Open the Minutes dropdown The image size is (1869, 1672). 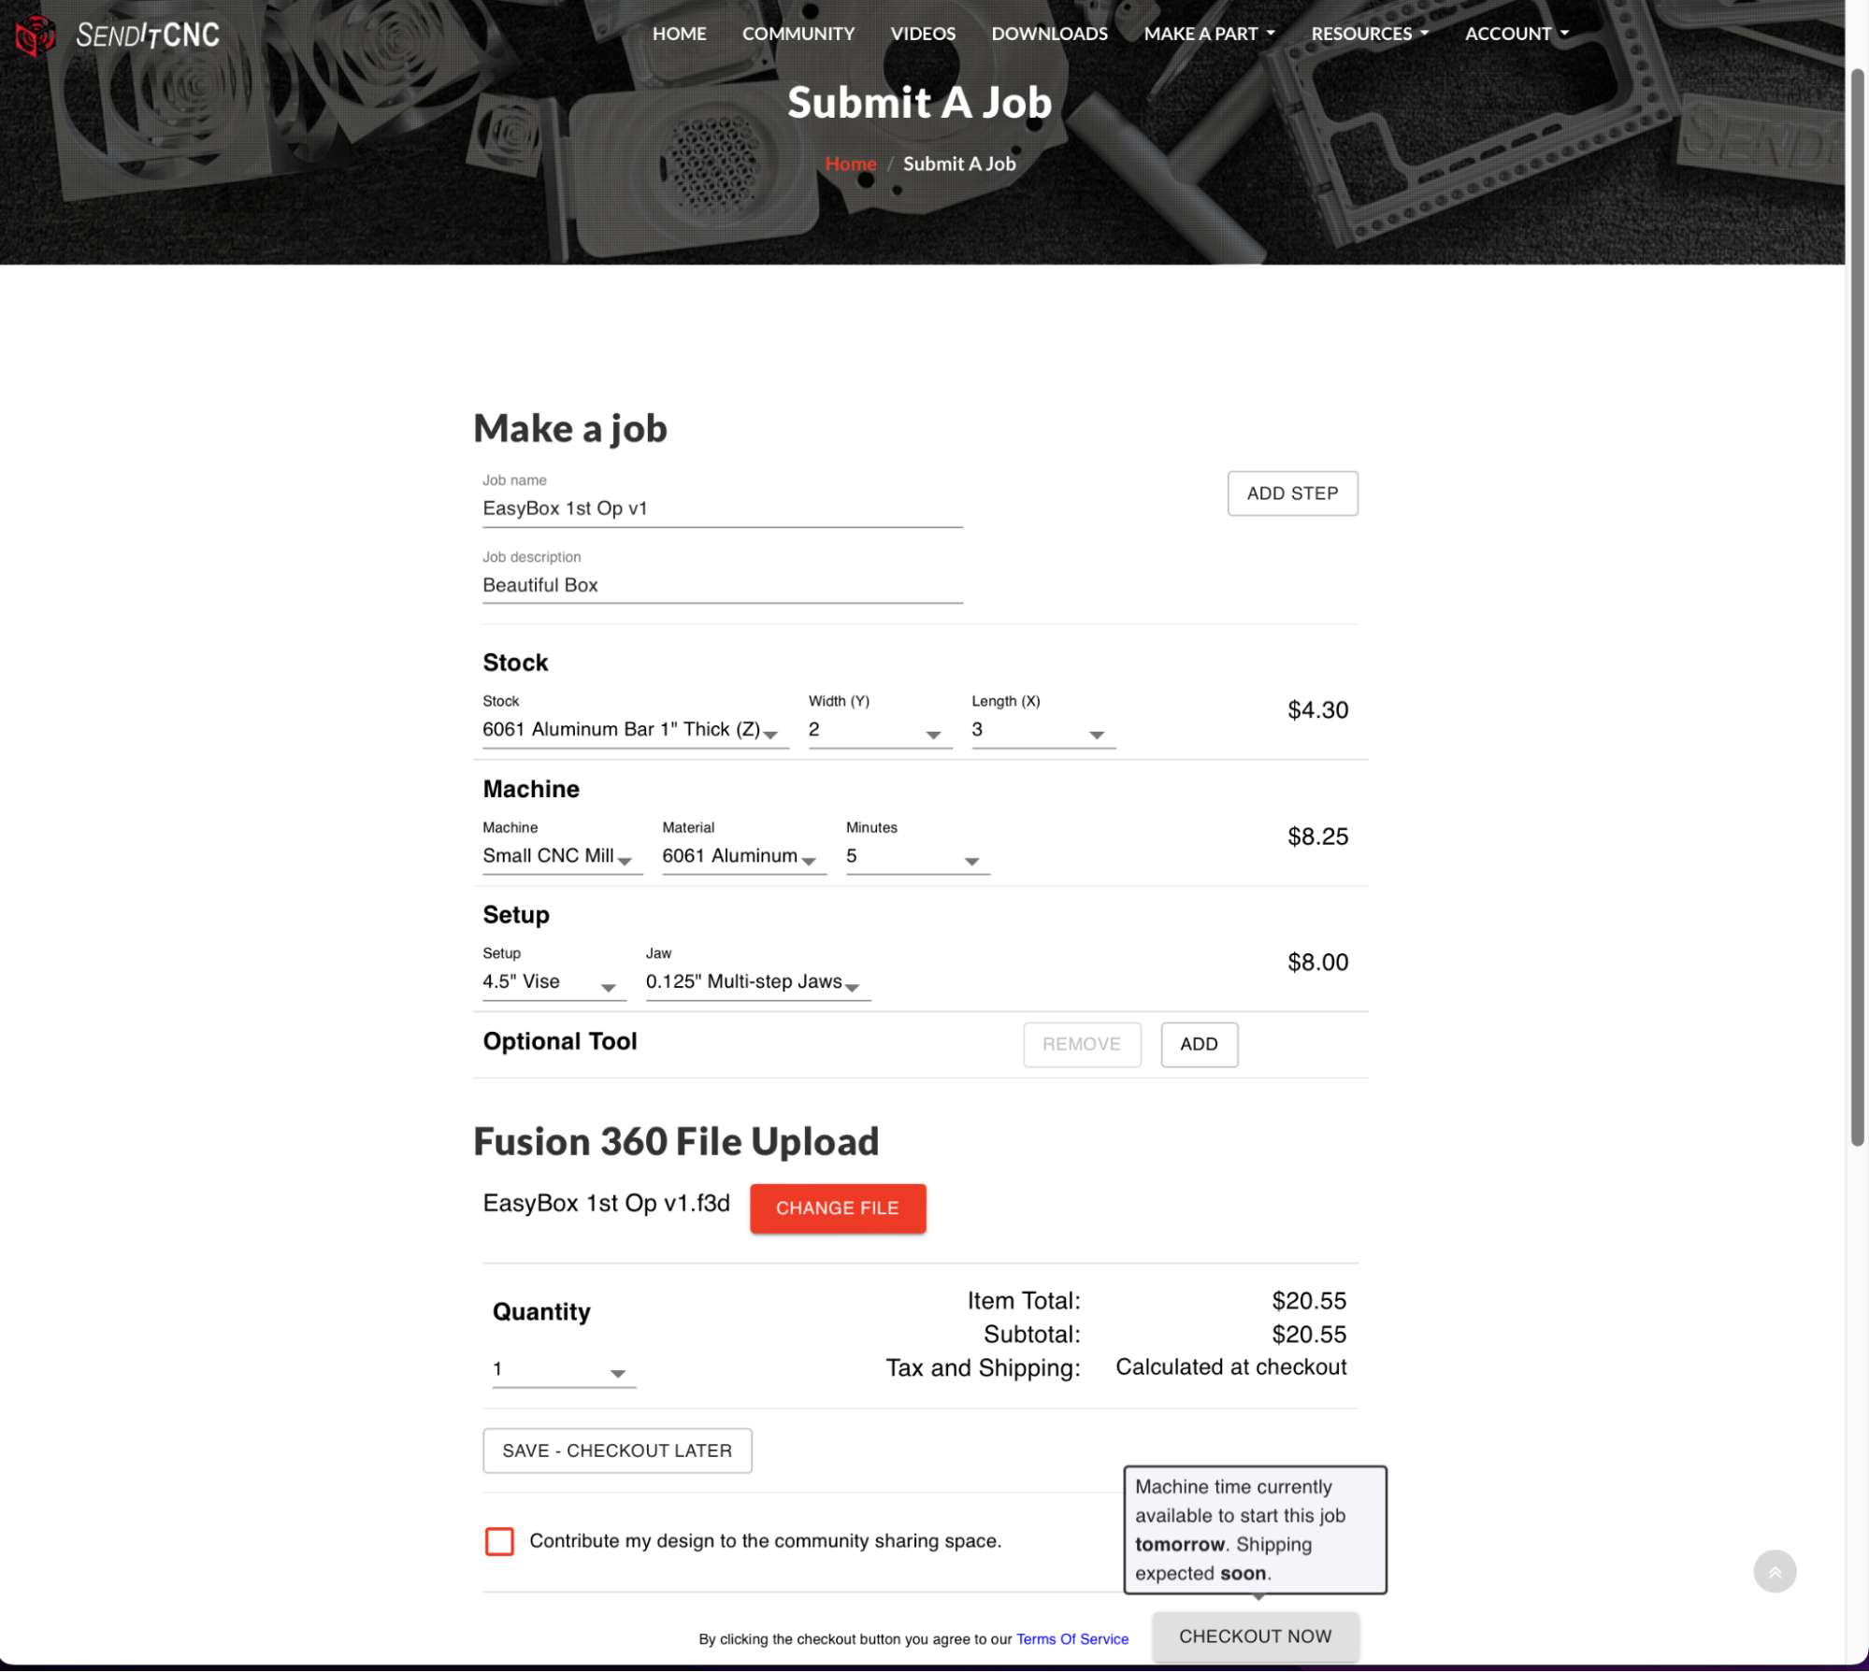tap(916, 856)
